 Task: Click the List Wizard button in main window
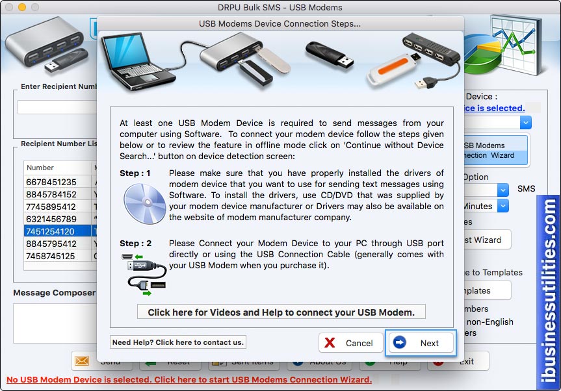pos(488,240)
